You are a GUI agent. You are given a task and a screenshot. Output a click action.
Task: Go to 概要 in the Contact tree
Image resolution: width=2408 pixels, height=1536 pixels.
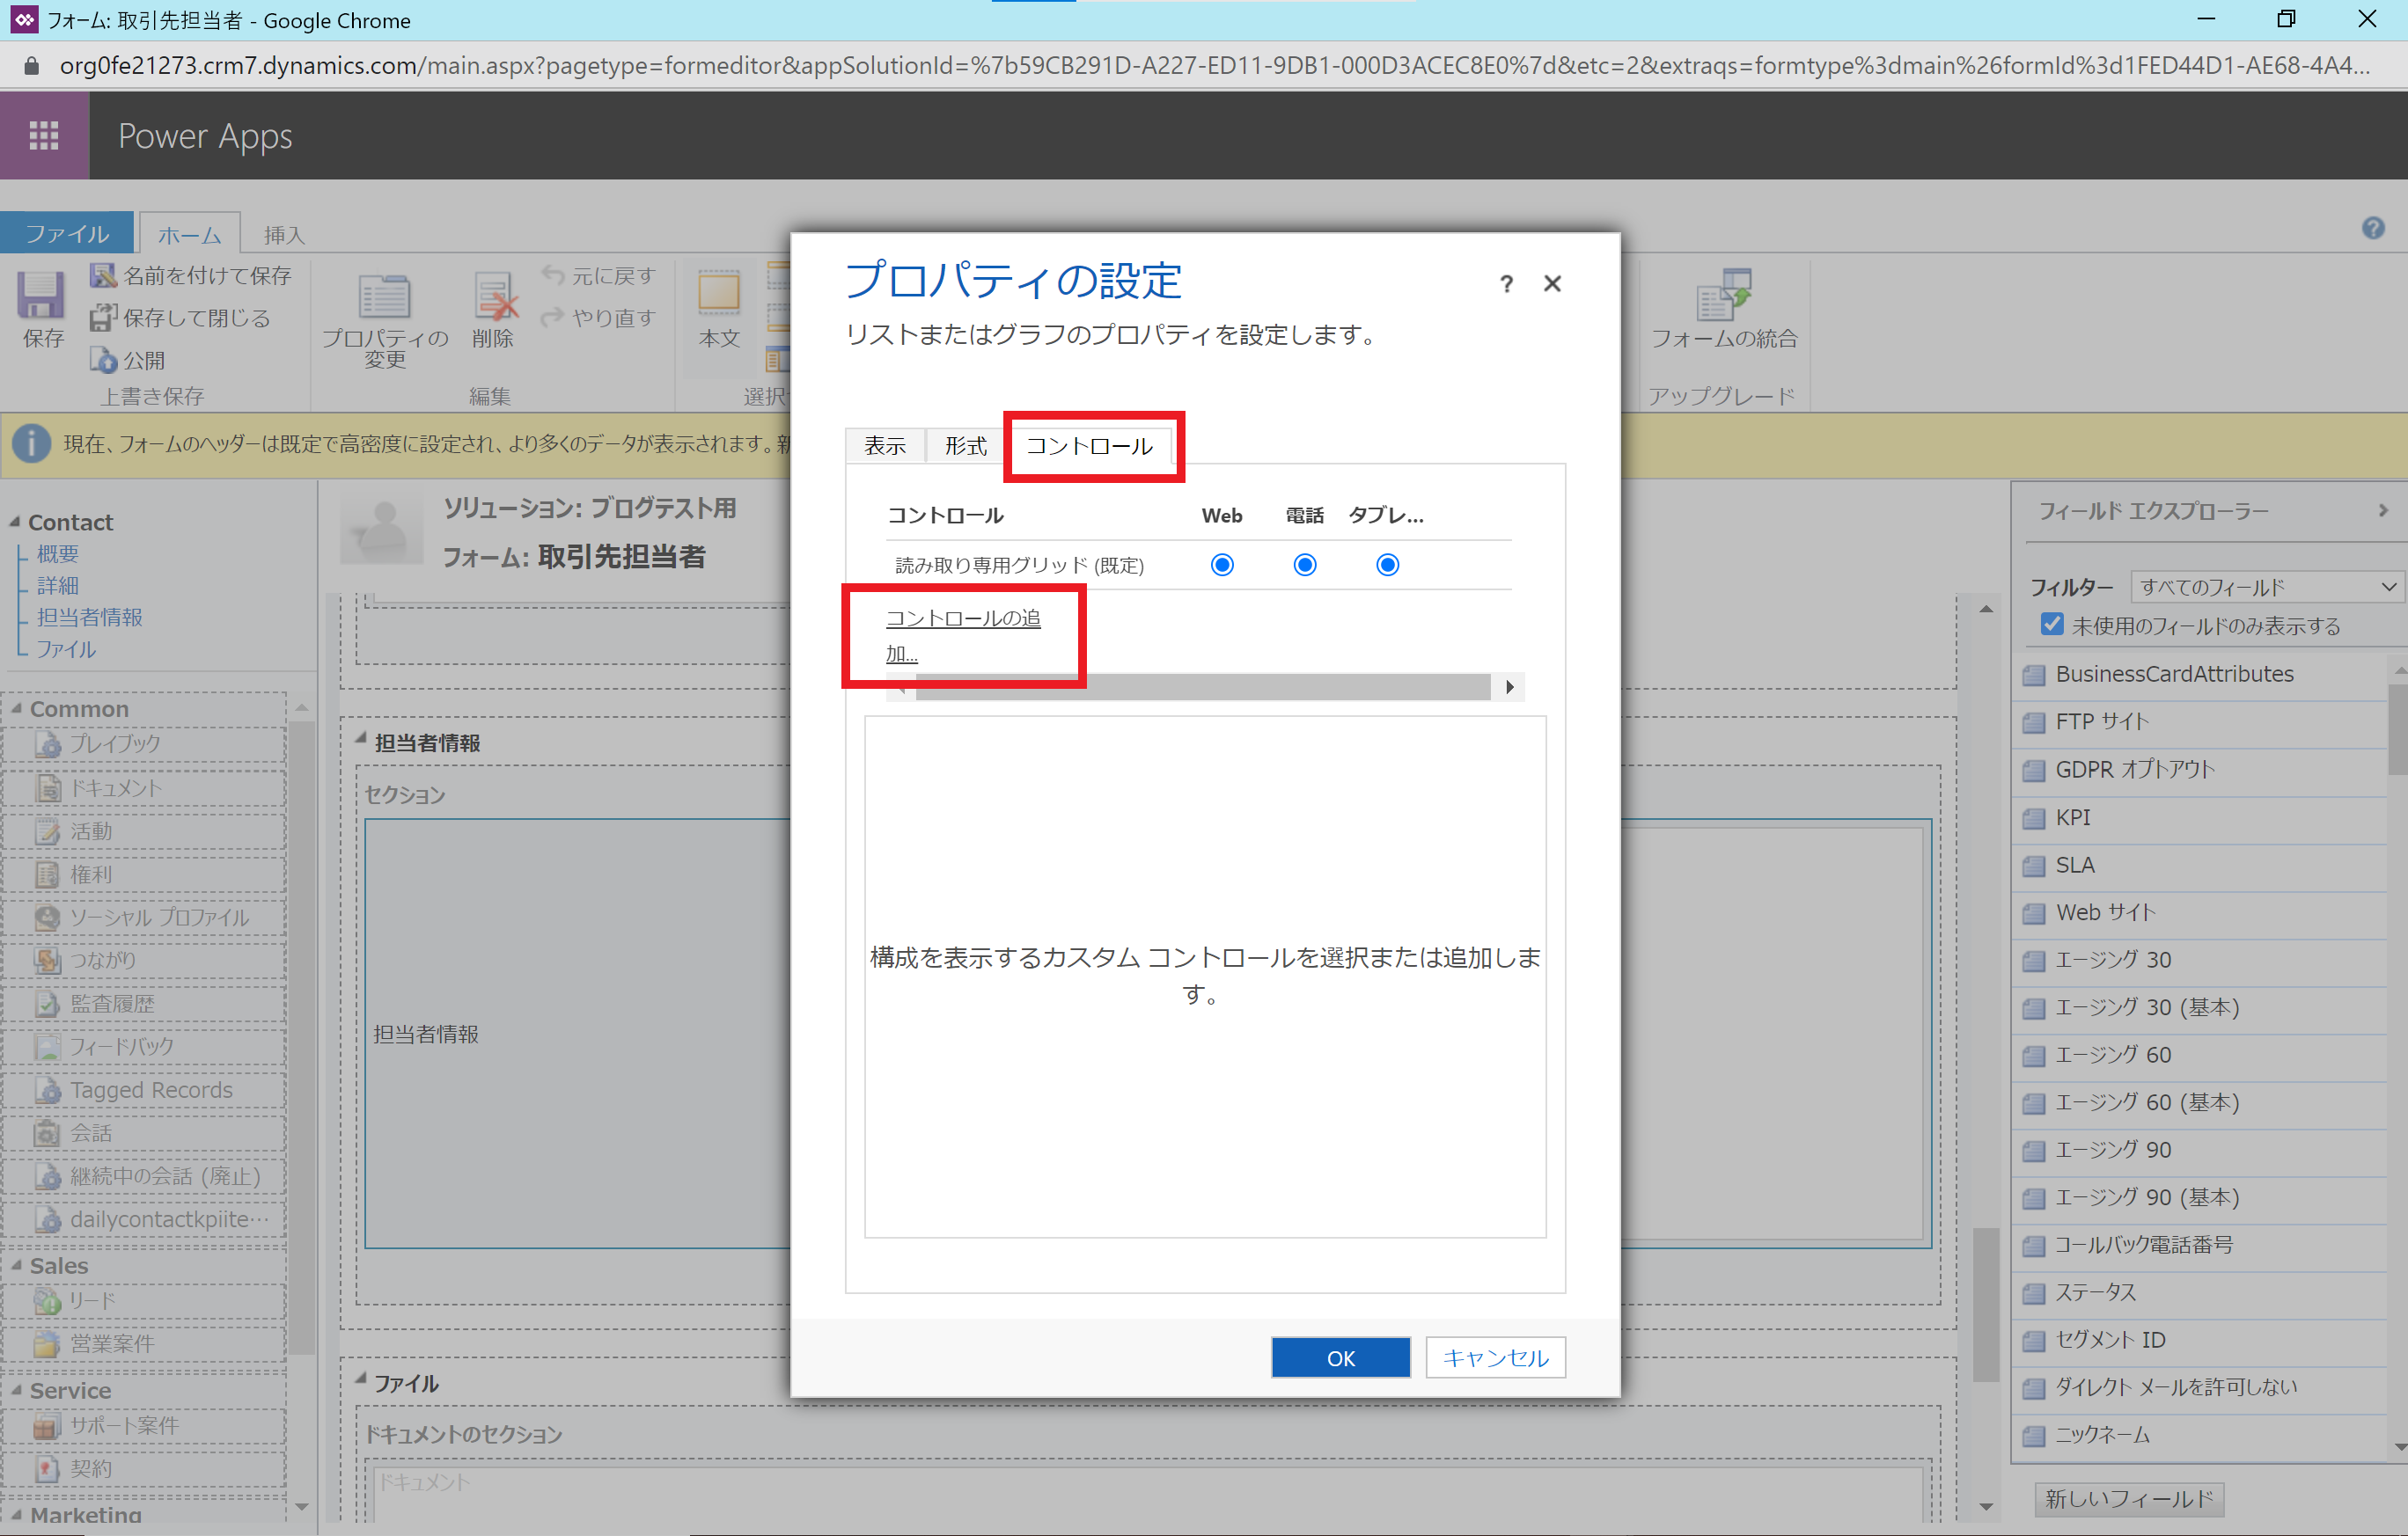click(57, 553)
